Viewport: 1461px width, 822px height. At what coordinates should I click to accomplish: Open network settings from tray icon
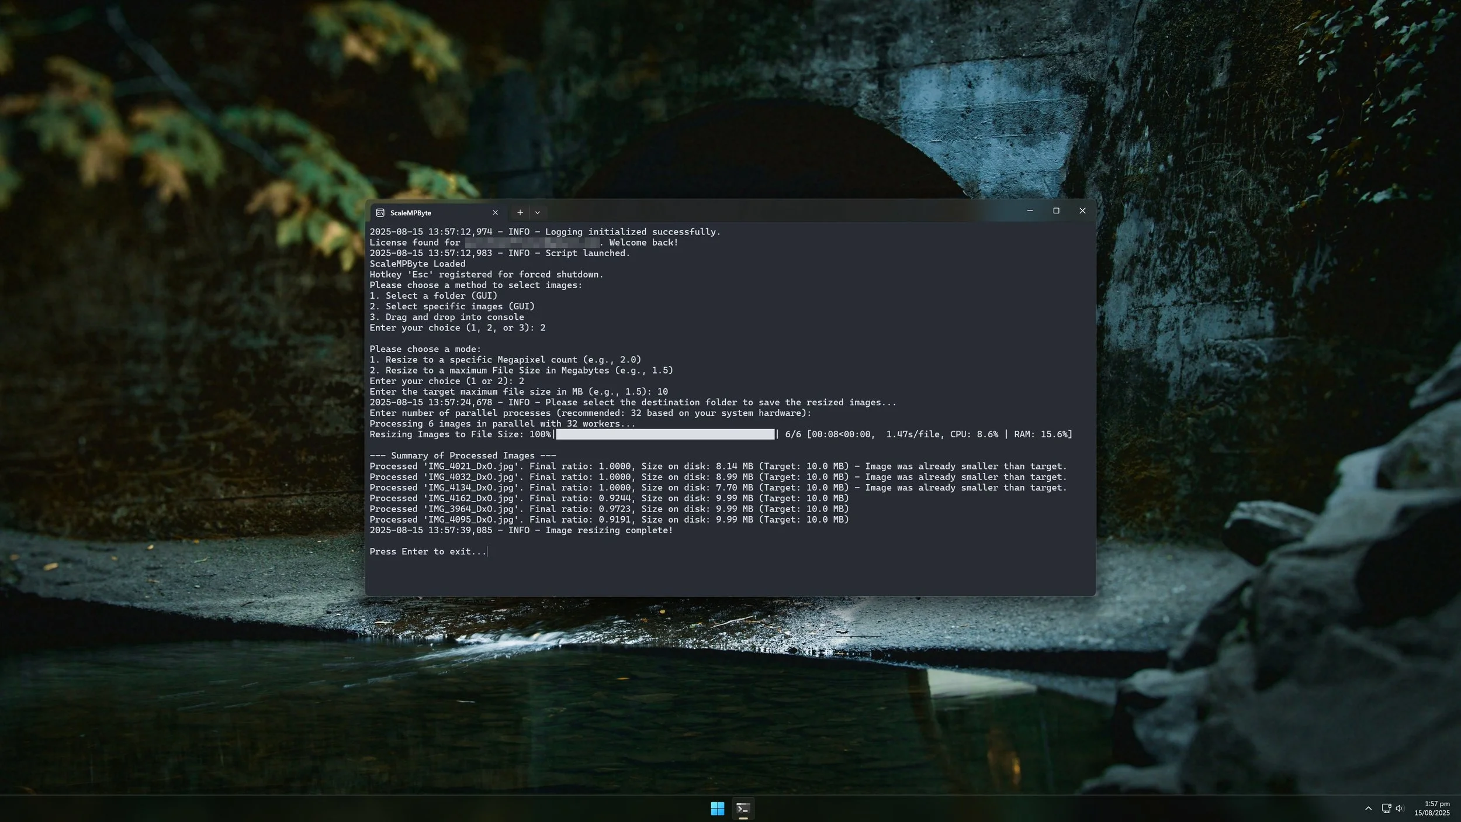[1386, 809]
